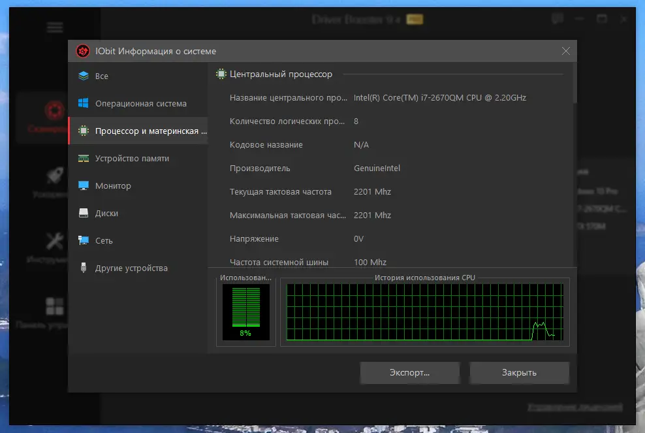Click the current clock 2201 Mhz value
The image size is (645, 433).
coord(372,192)
